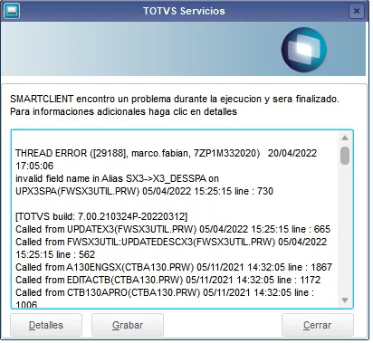Click the 'Called from EDITACTB' line

168,280
